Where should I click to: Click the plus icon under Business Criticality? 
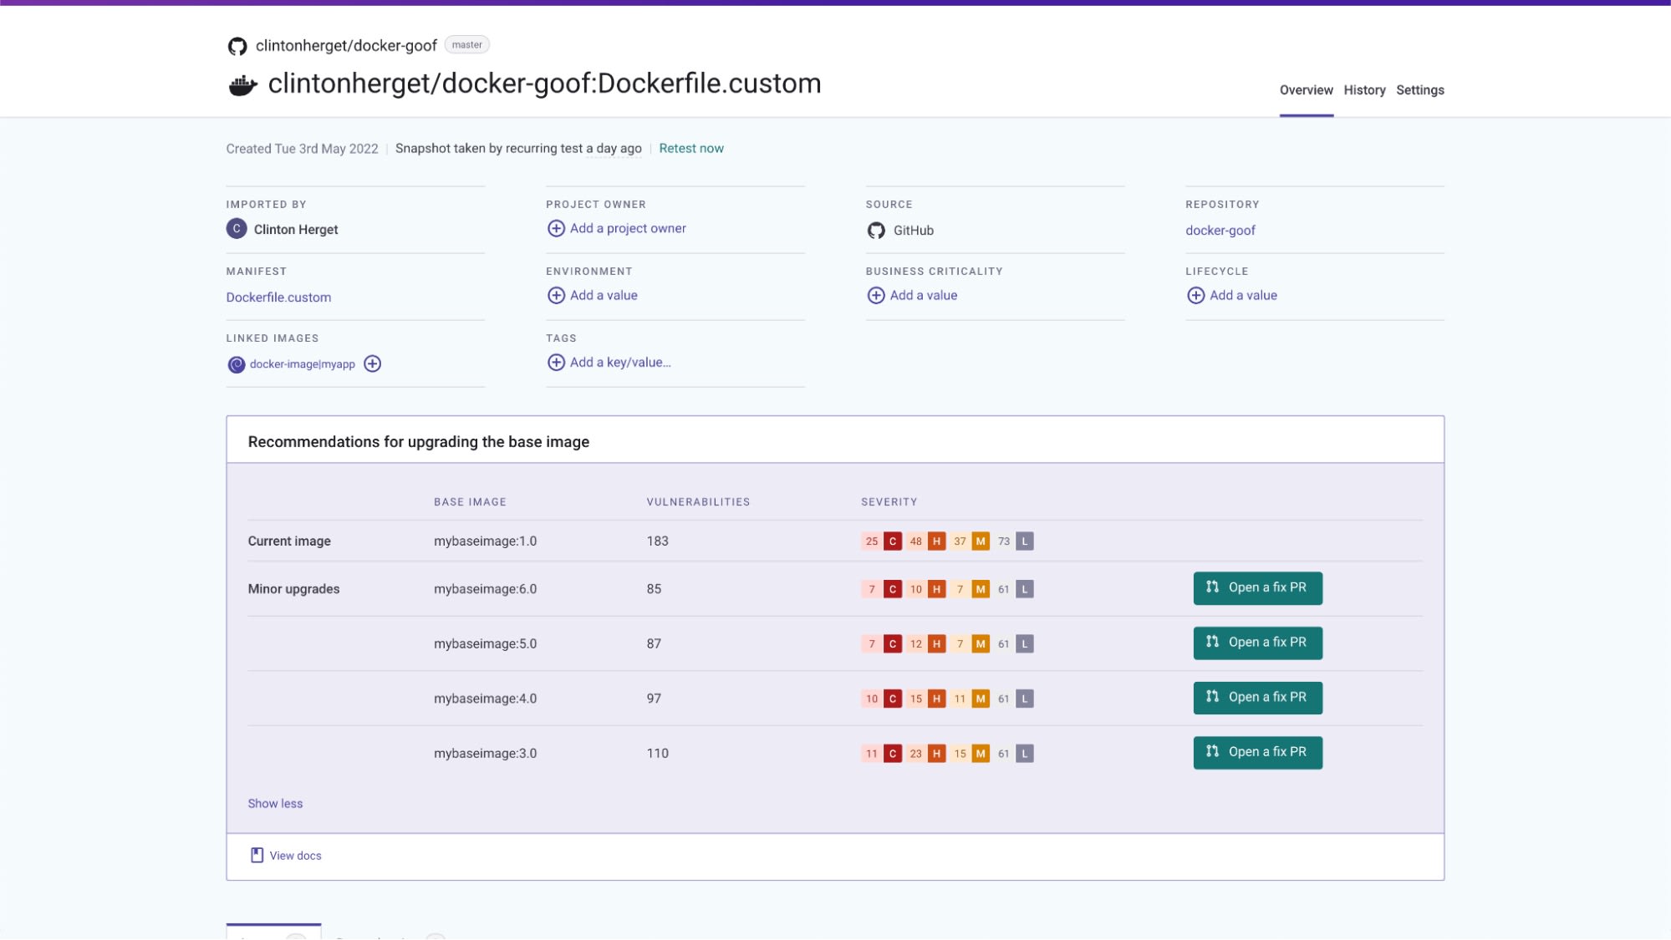tap(876, 295)
